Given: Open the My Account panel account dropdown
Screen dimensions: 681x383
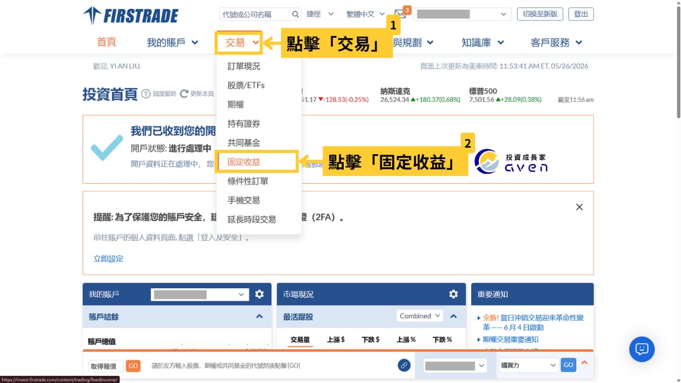Looking at the screenshot, I should [200, 294].
